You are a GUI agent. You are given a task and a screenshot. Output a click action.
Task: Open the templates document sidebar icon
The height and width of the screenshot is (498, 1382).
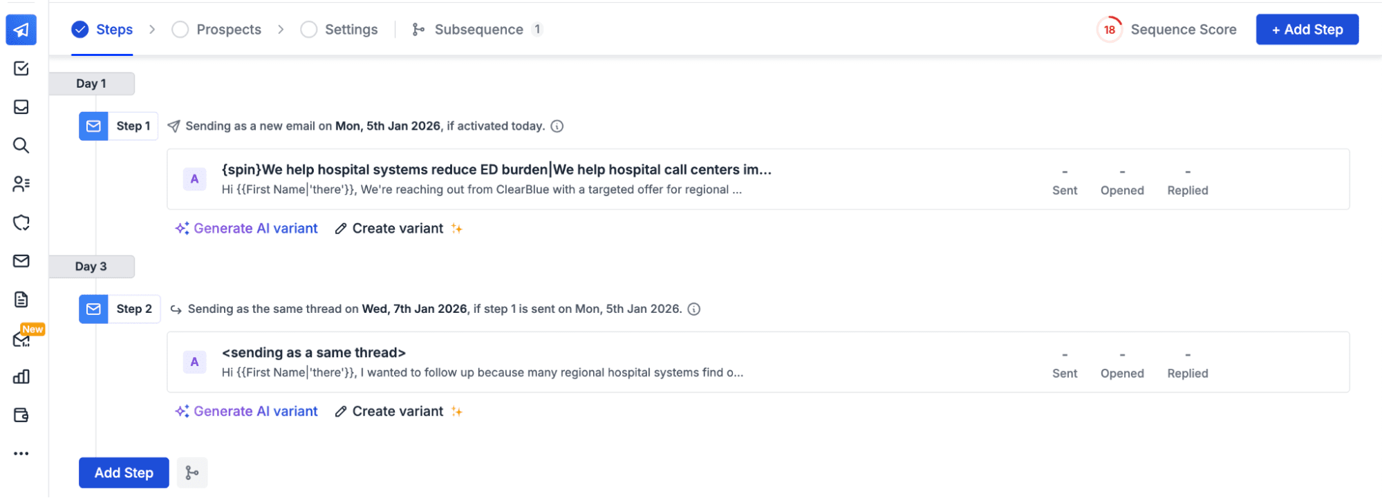tap(21, 300)
